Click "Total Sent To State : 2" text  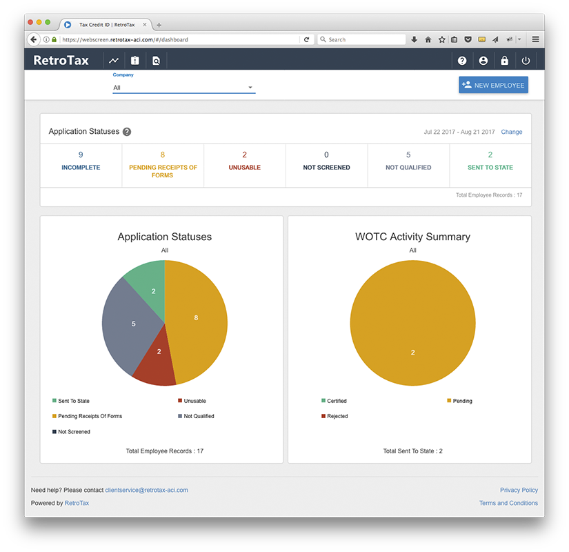tap(413, 451)
